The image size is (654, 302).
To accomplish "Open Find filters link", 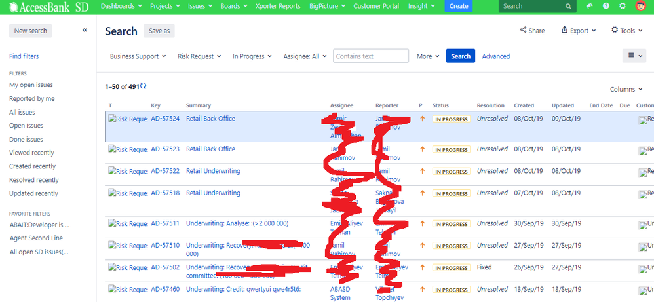I will pos(24,56).
